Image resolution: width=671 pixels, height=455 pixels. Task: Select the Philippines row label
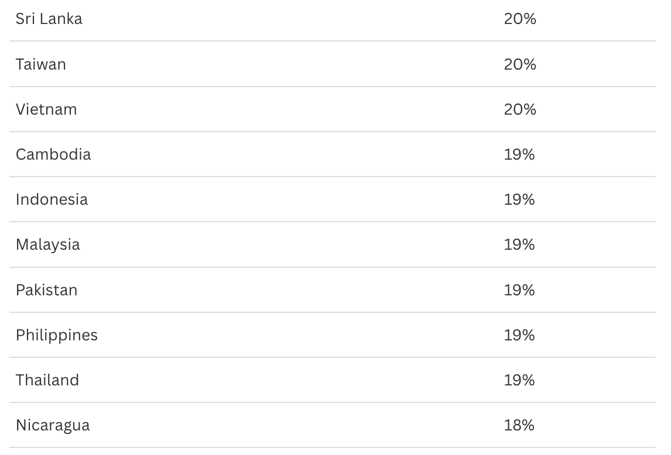click(57, 335)
